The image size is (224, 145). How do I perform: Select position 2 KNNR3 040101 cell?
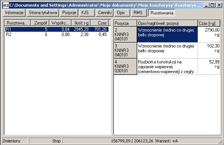(x=125, y=34)
